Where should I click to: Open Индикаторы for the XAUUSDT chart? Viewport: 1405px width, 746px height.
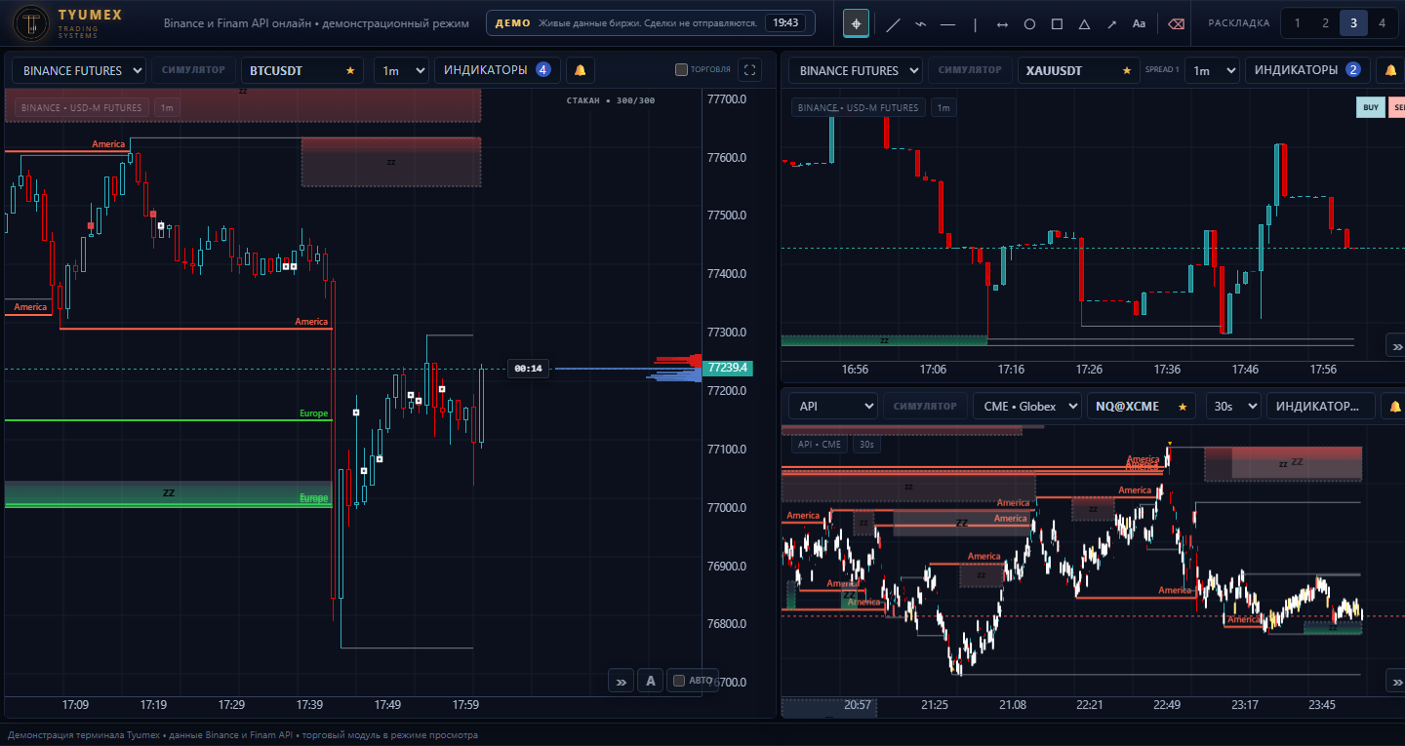click(1307, 70)
